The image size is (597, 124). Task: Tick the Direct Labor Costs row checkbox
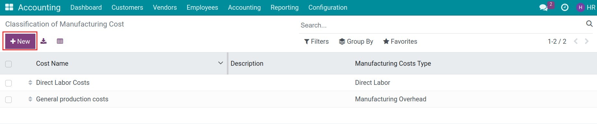point(8,83)
